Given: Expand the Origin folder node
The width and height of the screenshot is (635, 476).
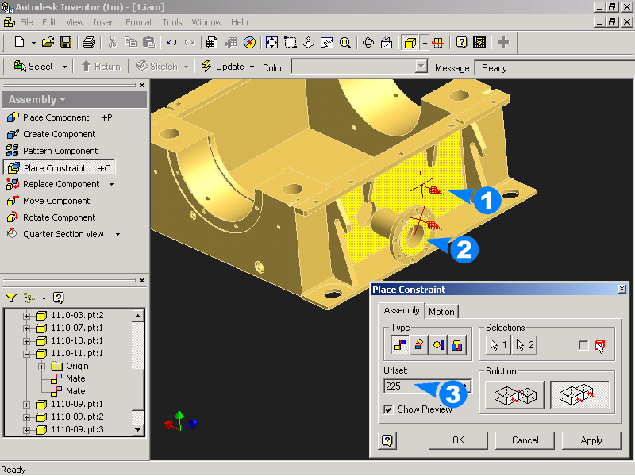Looking at the screenshot, I should [x=41, y=367].
